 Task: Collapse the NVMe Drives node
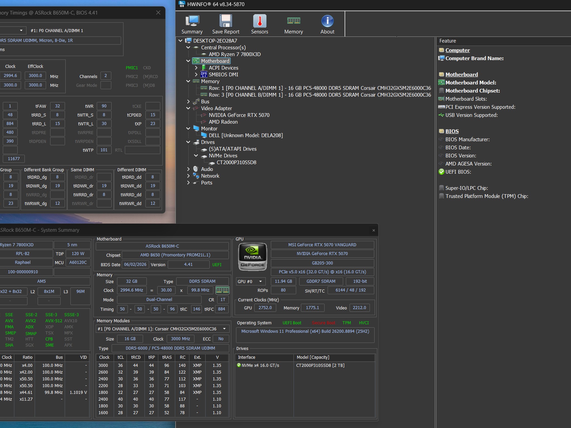point(196,155)
